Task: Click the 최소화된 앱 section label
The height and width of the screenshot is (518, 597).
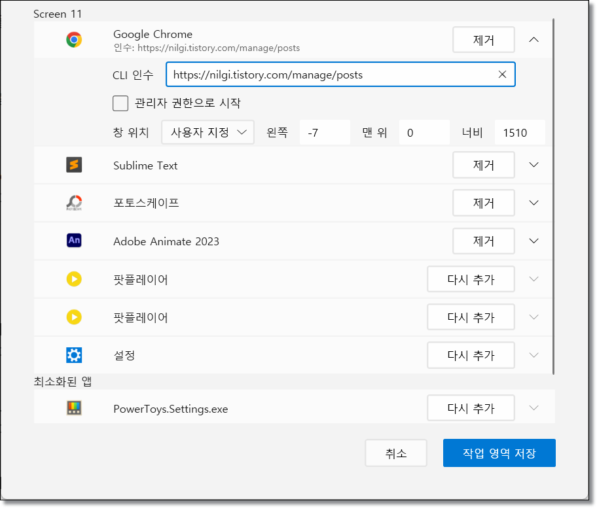Action: 63,381
